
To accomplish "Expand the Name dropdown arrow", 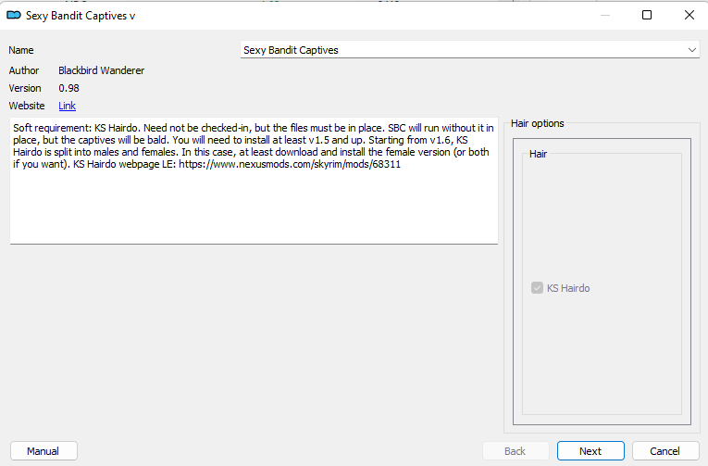I will tap(691, 50).
